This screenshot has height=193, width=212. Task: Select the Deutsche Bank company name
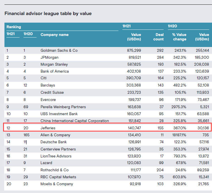54,142
